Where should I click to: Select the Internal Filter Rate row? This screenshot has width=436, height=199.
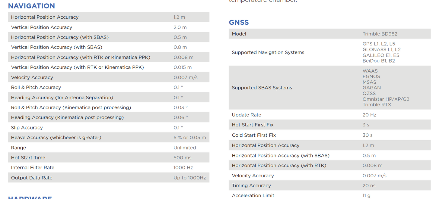[109, 167]
